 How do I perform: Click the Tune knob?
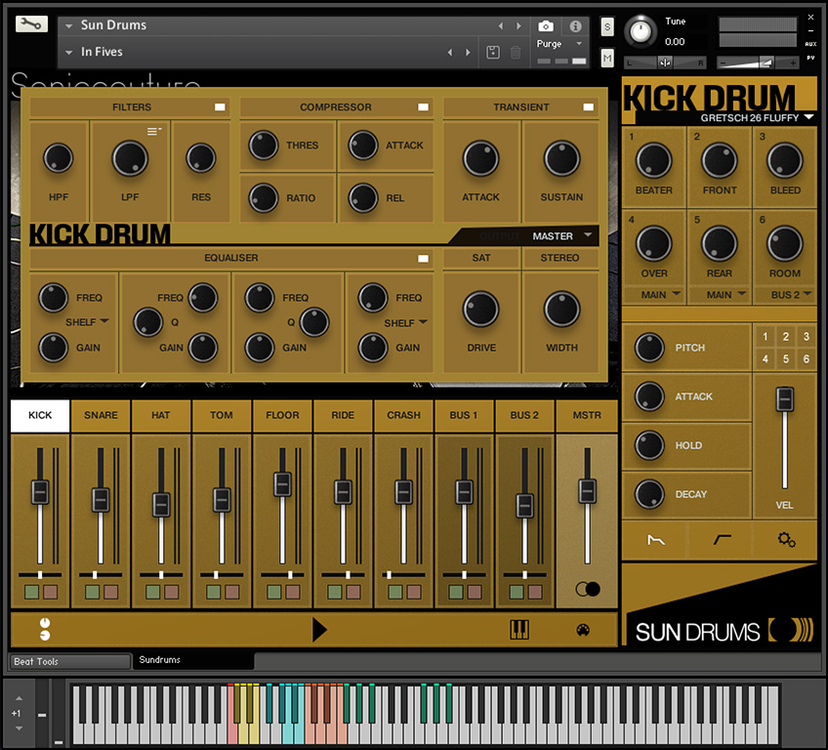click(641, 31)
